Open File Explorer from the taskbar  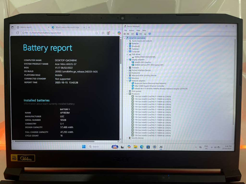pyautogui.click(x=135, y=147)
